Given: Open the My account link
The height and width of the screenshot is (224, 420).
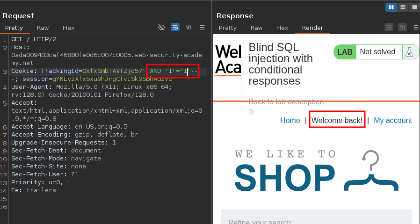Looking at the screenshot, I should point(393,121).
